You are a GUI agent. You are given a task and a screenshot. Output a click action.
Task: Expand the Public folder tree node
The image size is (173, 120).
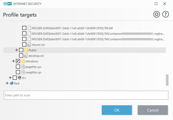(x=17, y=50)
